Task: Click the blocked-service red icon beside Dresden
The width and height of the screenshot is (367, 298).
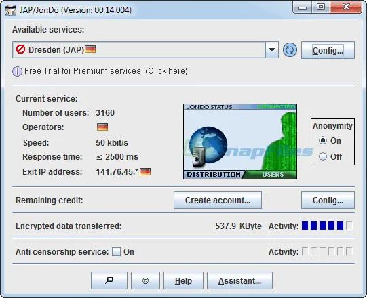Action: coord(20,49)
